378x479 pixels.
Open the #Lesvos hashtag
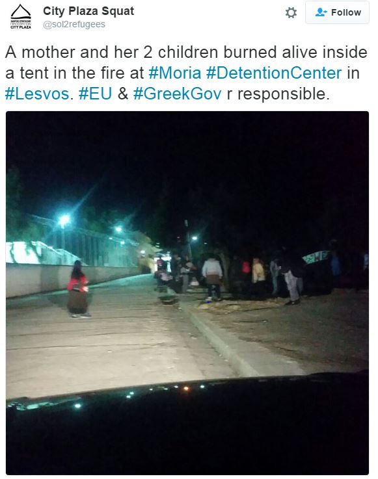(x=37, y=94)
